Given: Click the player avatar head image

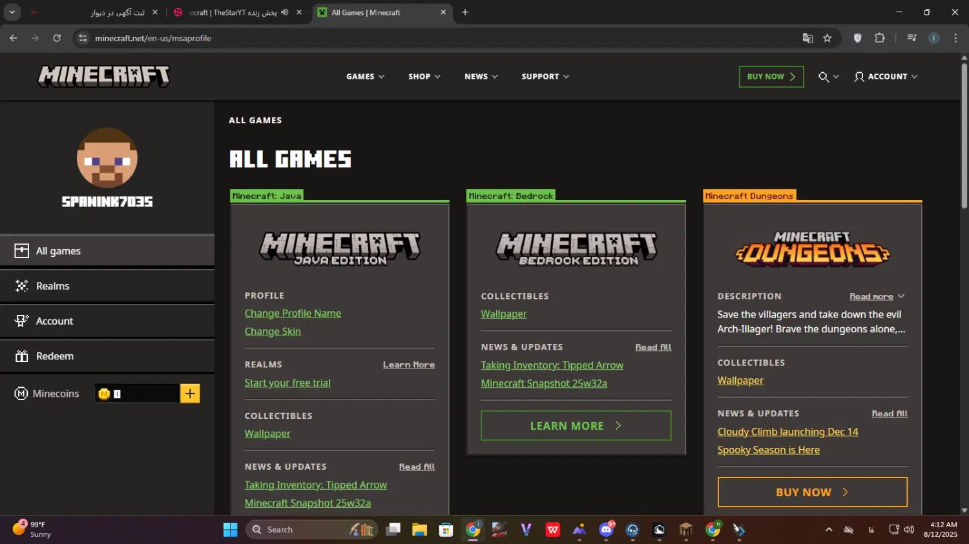Looking at the screenshot, I should tap(107, 158).
